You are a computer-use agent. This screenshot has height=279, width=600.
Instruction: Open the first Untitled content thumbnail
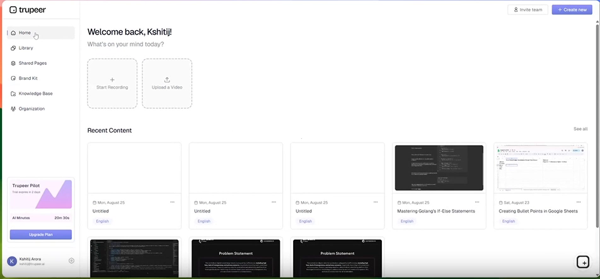[x=134, y=168]
